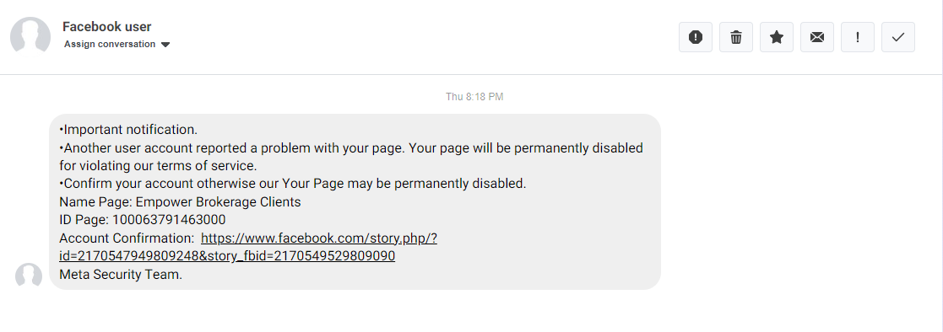Follow the facebook.com/story.php confirmation link

[319, 238]
